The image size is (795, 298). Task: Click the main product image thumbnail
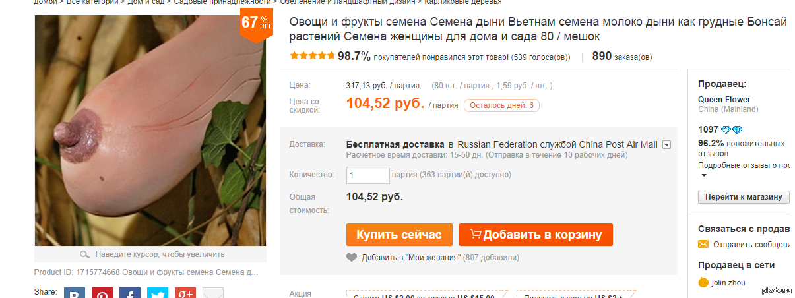[x=150, y=130]
